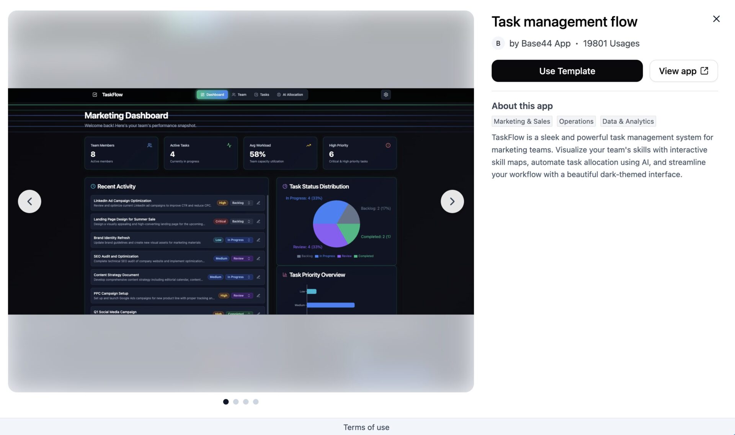Select the third carousel dot
This screenshot has height=435, width=735.
coord(246,402)
